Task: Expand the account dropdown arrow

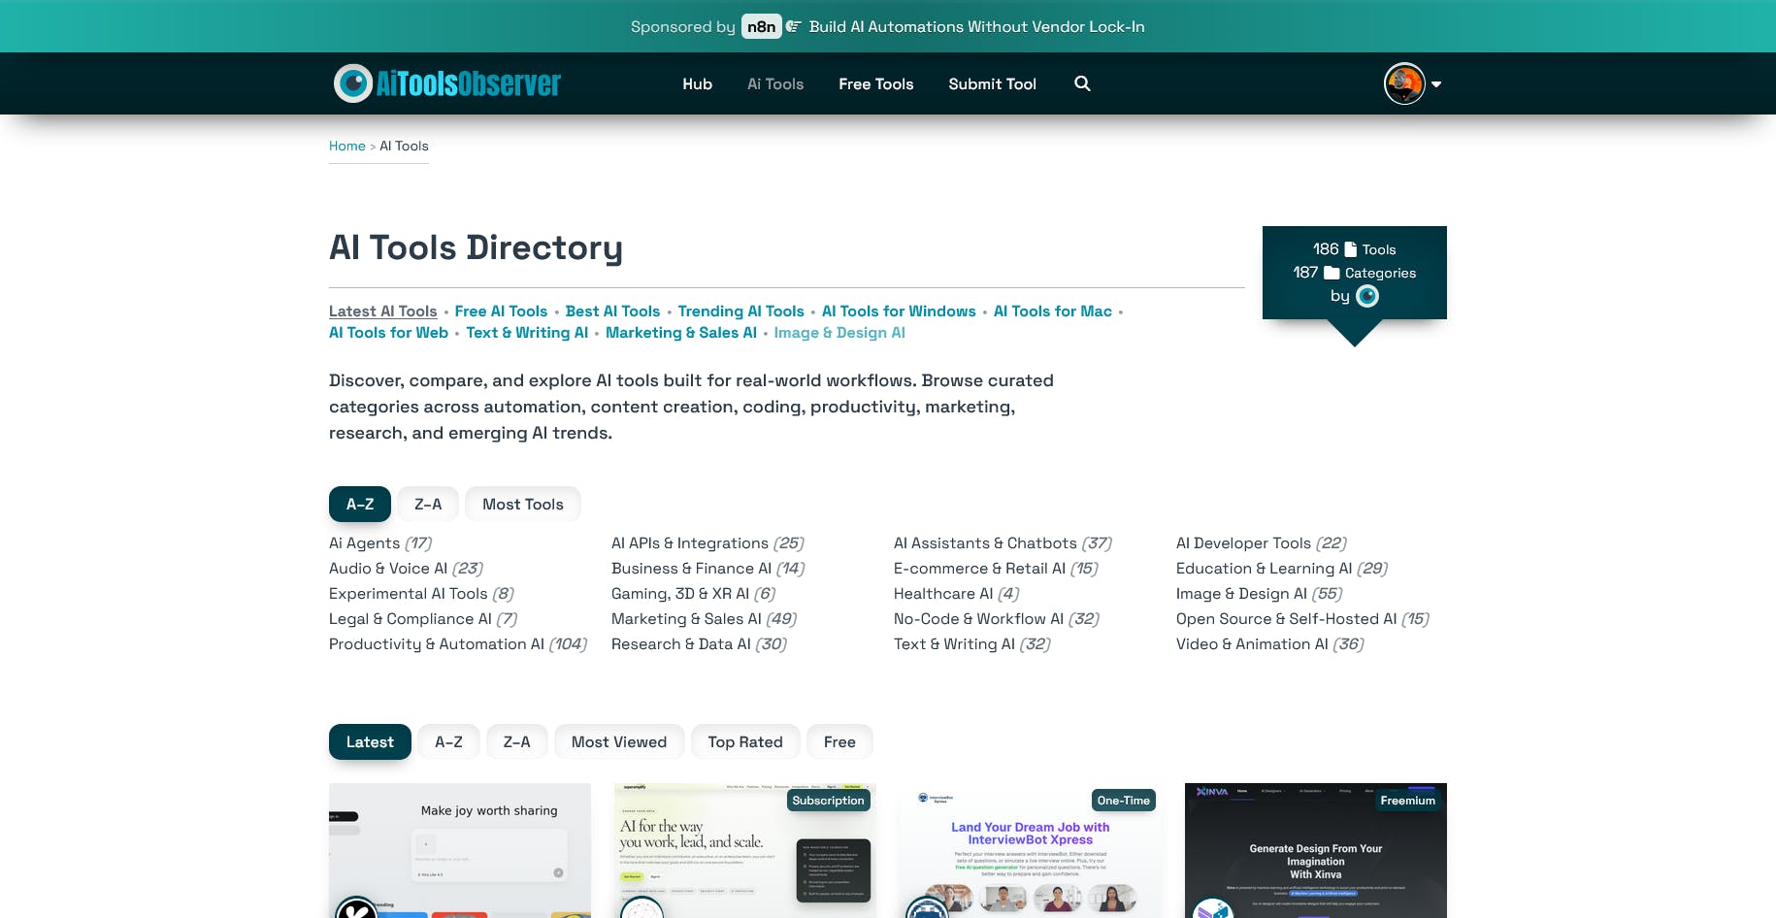Action: tap(1436, 84)
